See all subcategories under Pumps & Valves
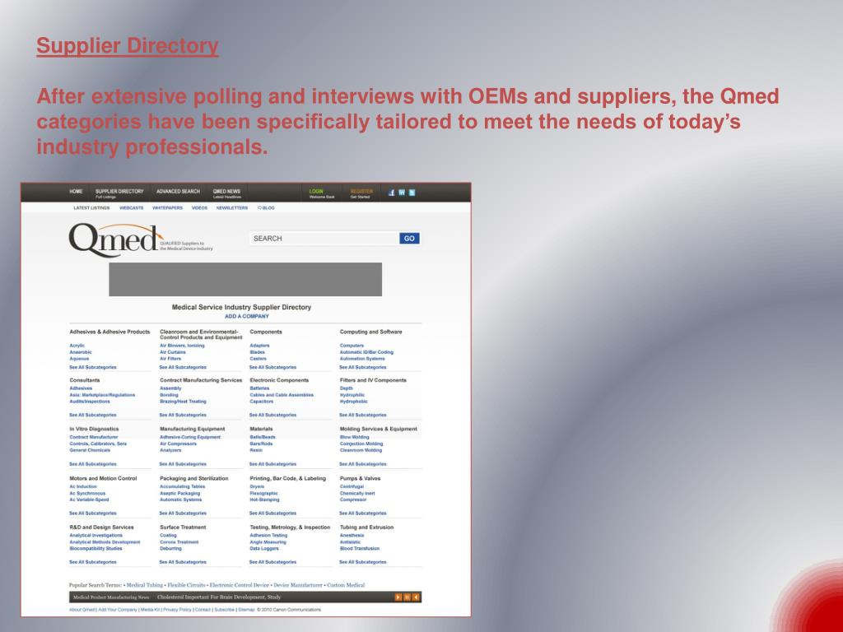The width and height of the screenshot is (843, 632). (x=363, y=513)
